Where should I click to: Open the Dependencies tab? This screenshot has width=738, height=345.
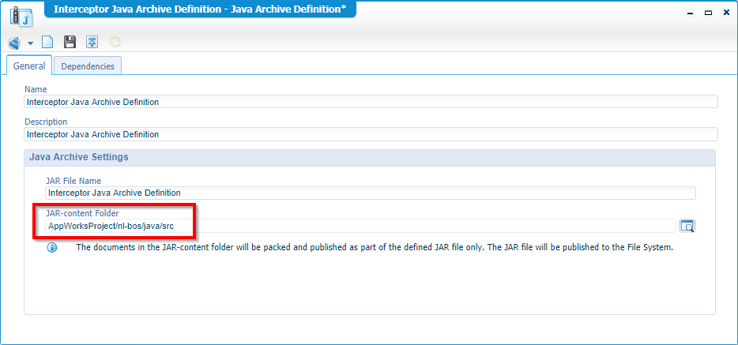[88, 66]
